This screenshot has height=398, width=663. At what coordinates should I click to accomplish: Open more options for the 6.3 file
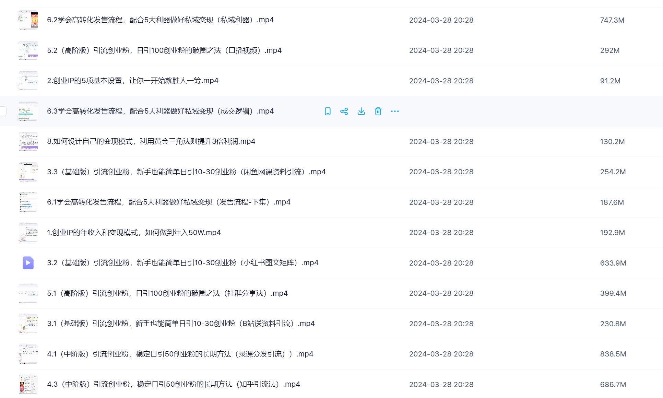pos(395,111)
